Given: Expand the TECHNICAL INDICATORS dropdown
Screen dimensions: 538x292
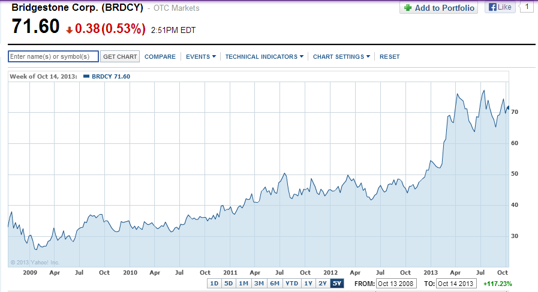Looking at the screenshot, I should 264,56.
